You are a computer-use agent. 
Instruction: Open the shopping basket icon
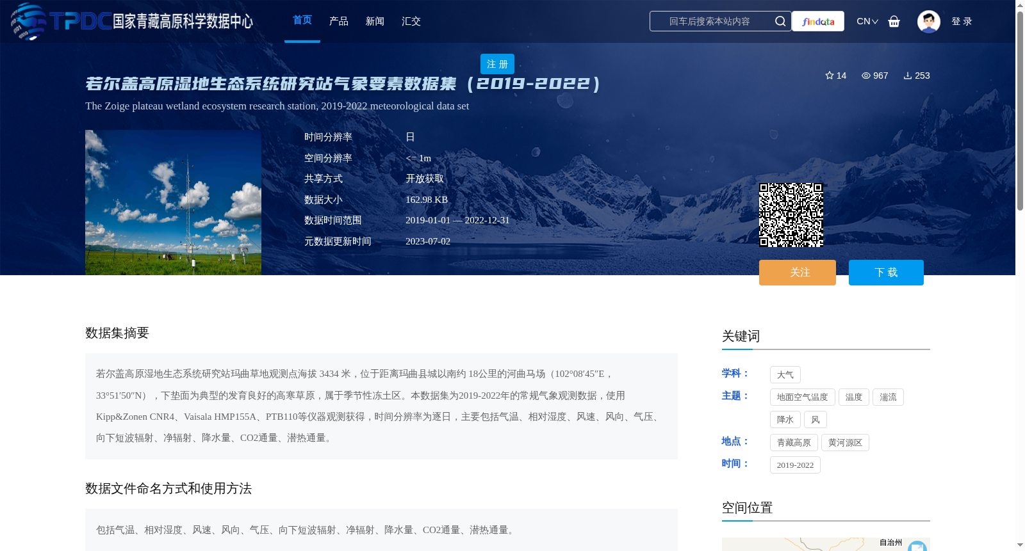click(894, 21)
